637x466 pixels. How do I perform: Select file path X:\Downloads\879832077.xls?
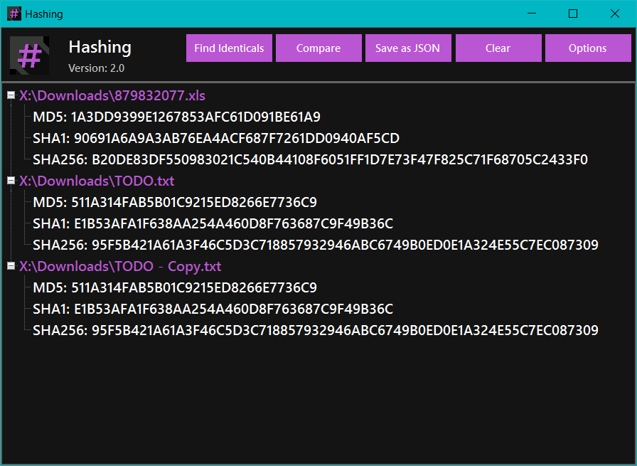coord(112,95)
